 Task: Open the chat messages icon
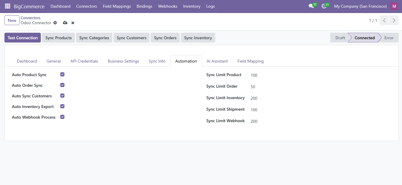311,6
